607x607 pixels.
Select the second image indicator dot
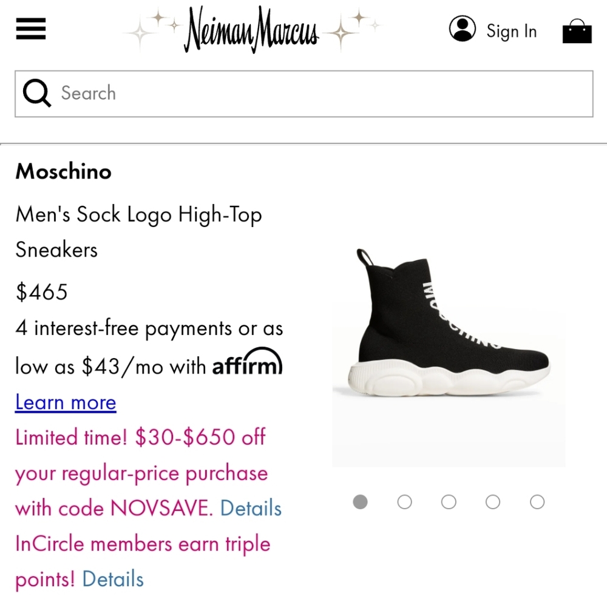pyautogui.click(x=404, y=502)
